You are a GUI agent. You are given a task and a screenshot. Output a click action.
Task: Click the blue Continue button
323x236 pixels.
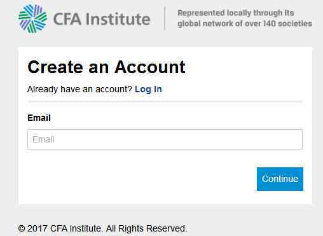coord(280,179)
